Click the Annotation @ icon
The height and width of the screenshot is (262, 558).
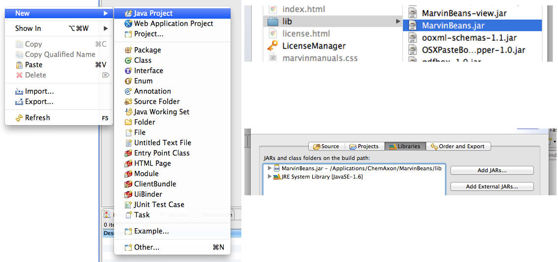[x=128, y=91]
